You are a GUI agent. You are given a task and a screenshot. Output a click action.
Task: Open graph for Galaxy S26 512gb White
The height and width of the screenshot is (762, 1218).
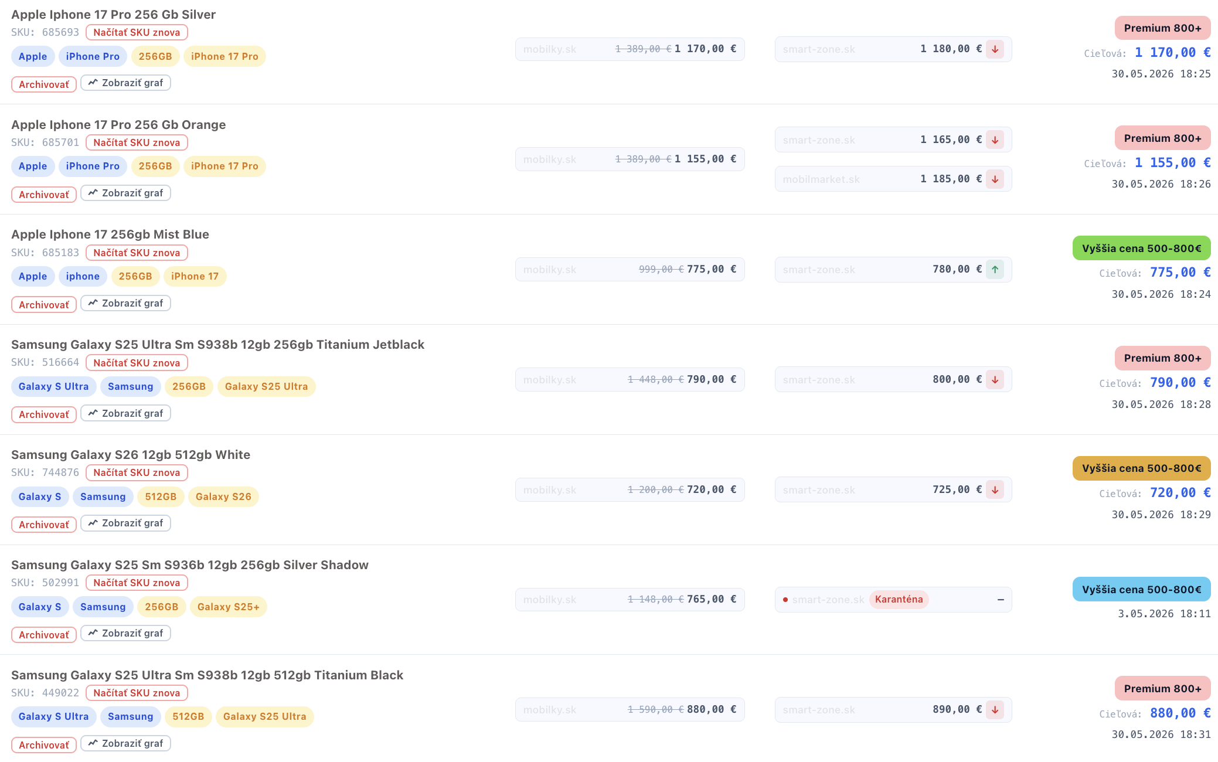coord(125,523)
